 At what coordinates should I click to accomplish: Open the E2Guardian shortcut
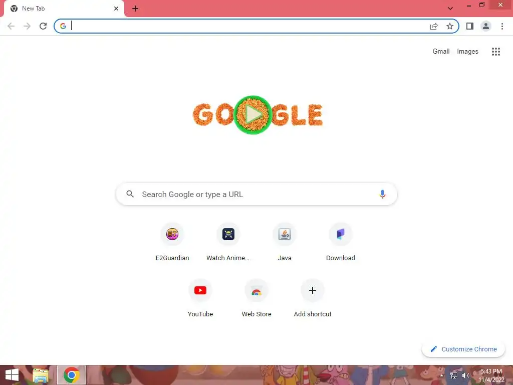[x=172, y=242]
